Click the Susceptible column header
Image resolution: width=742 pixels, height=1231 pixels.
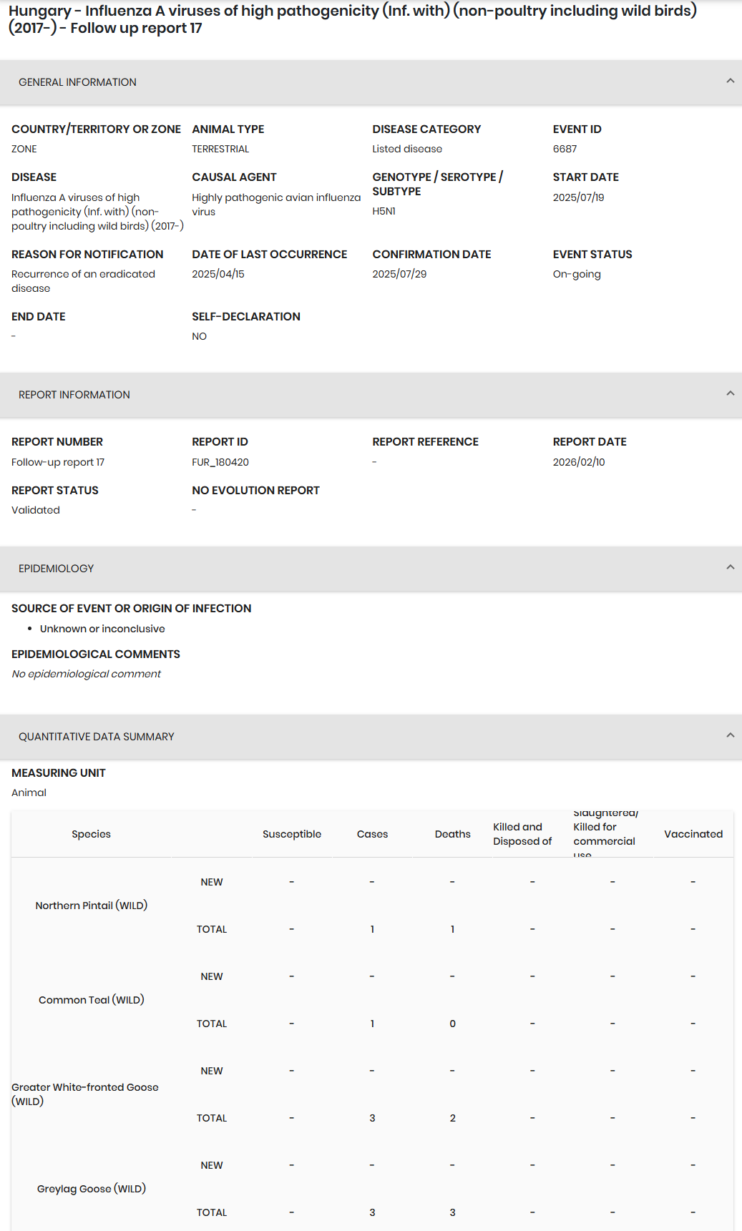[x=292, y=834]
